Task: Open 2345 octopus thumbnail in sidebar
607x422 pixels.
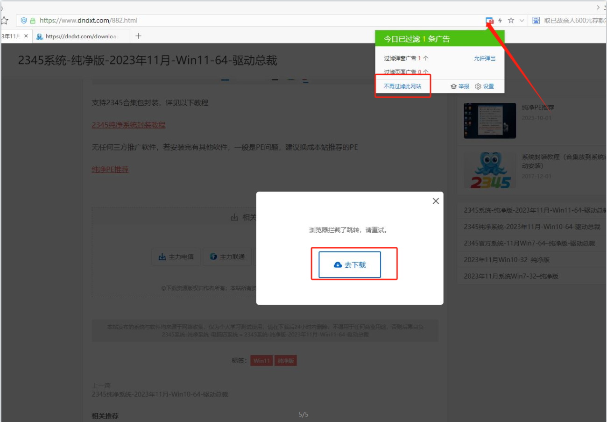Action: 490,170
